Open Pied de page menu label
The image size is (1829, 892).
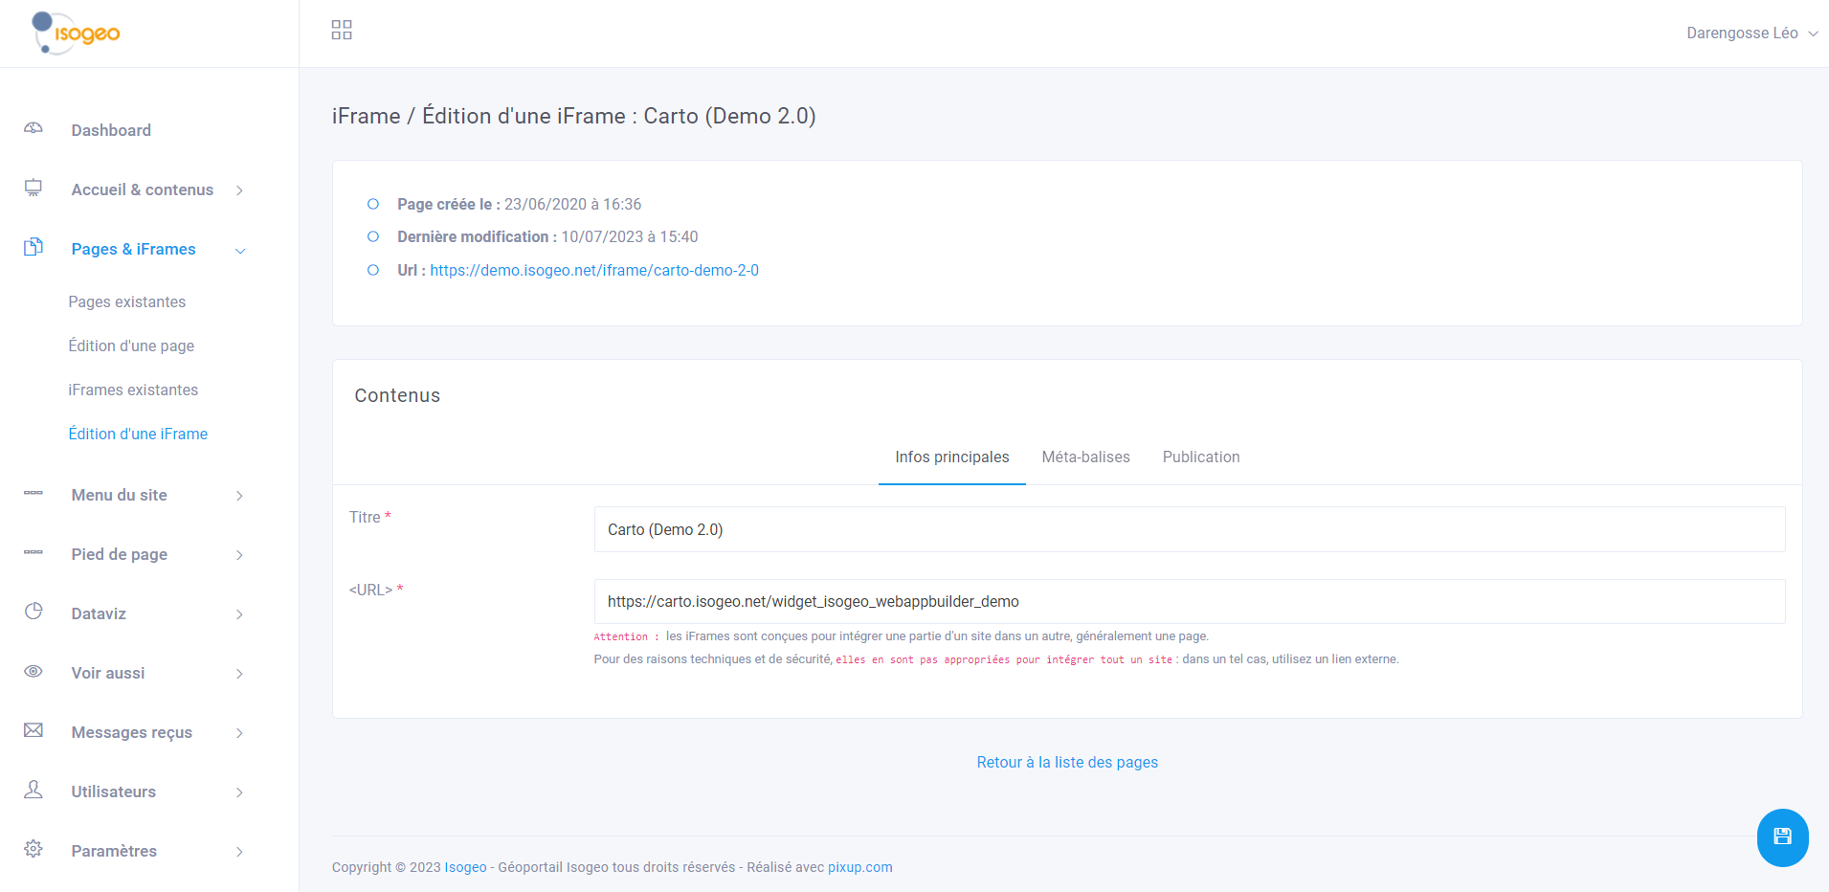[120, 554]
